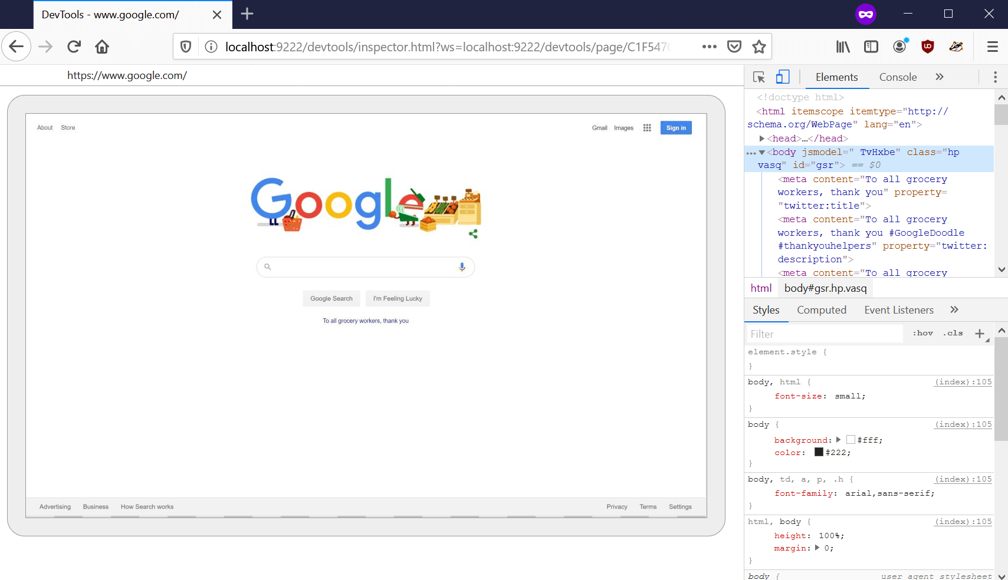Viewport: 1008px width, 580px height.
Task: Click the #fff background color swatch
Action: [x=850, y=439]
